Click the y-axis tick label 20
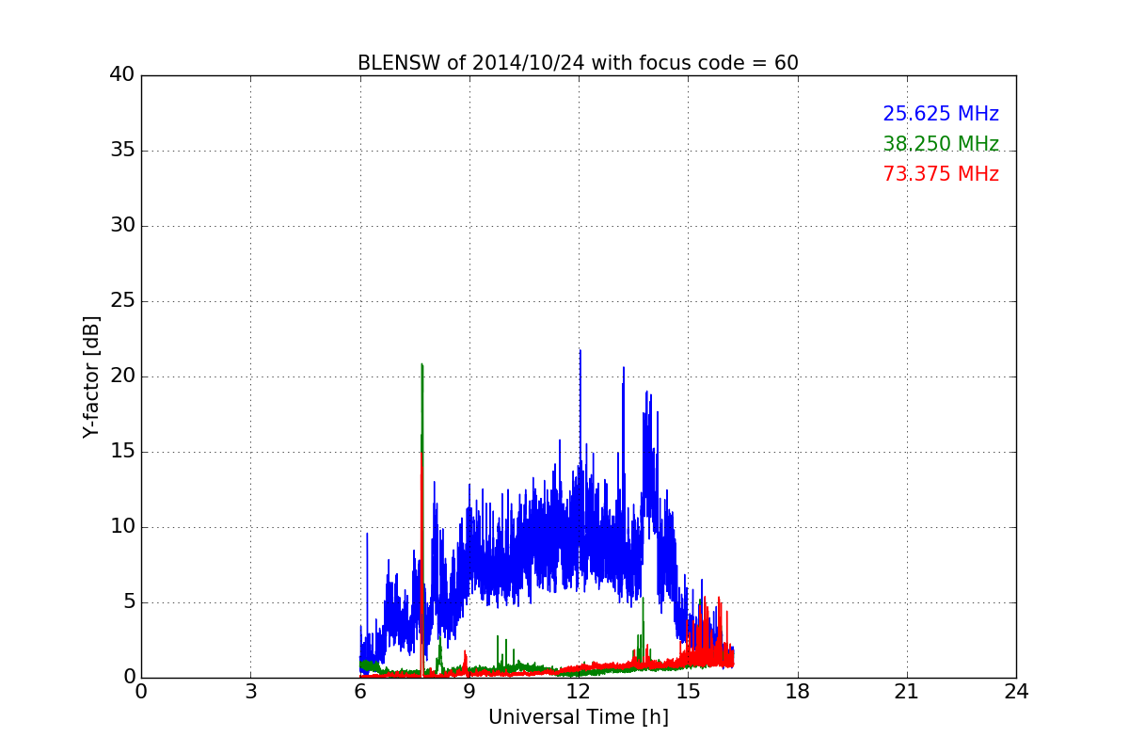The image size is (1129, 753). coord(122,376)
